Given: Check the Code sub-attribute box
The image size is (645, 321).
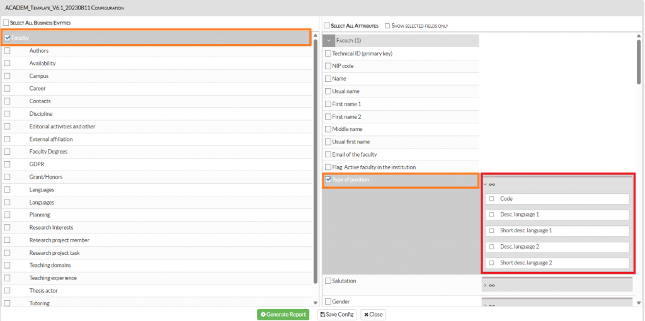Looking at the screenshot, I should coord(491,199).
